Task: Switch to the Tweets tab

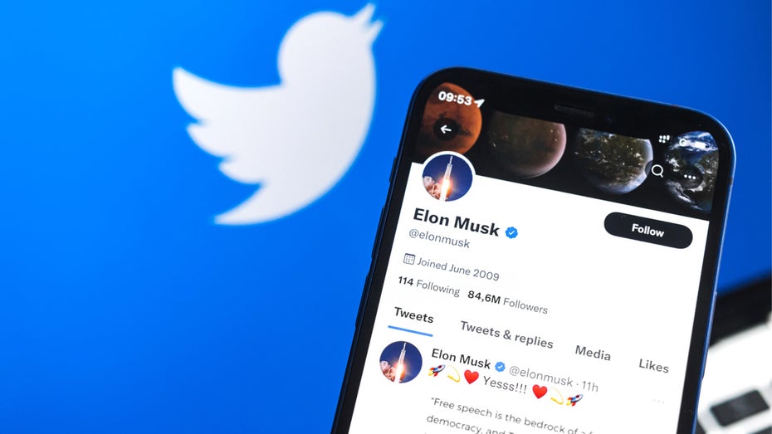Action: pos(413,316)
